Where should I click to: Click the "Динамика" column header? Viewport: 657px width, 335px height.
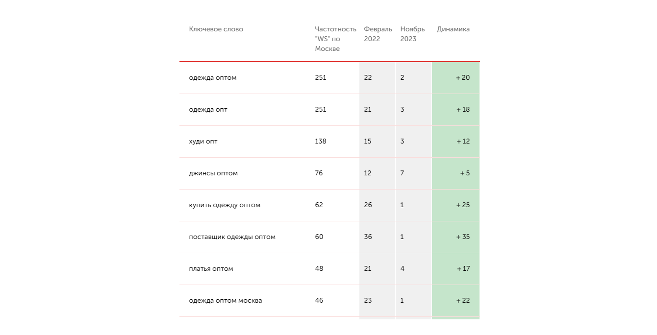pos(453,29)
